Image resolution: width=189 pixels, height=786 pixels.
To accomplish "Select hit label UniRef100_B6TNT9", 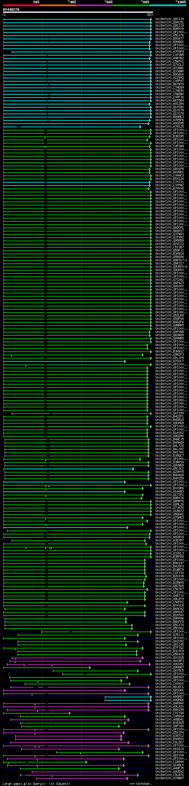I will point(170,84).
